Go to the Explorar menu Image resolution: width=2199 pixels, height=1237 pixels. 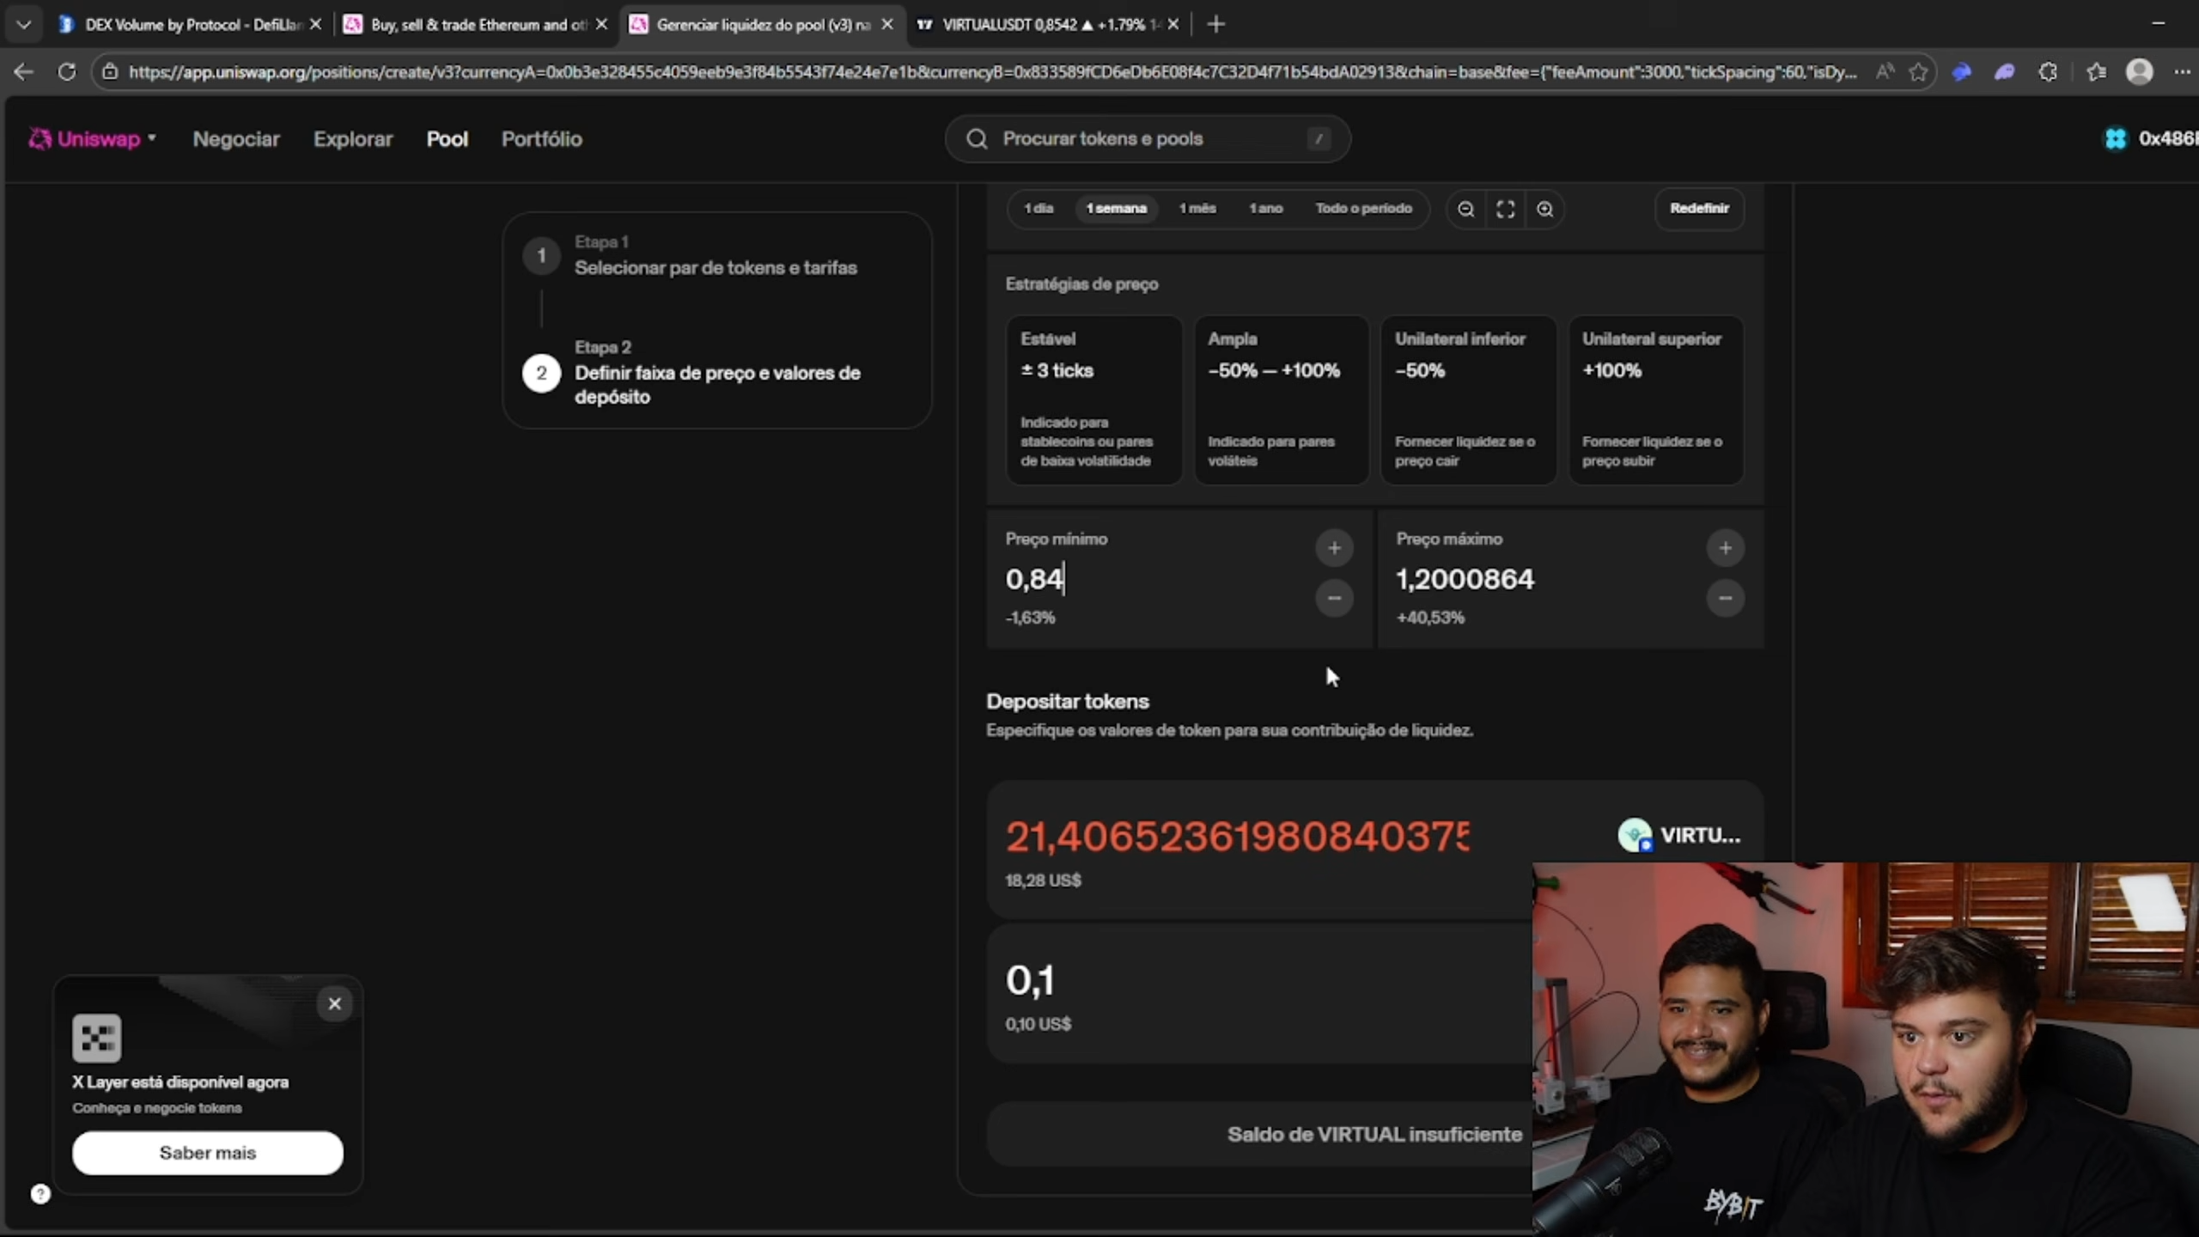tap(353, 139)
